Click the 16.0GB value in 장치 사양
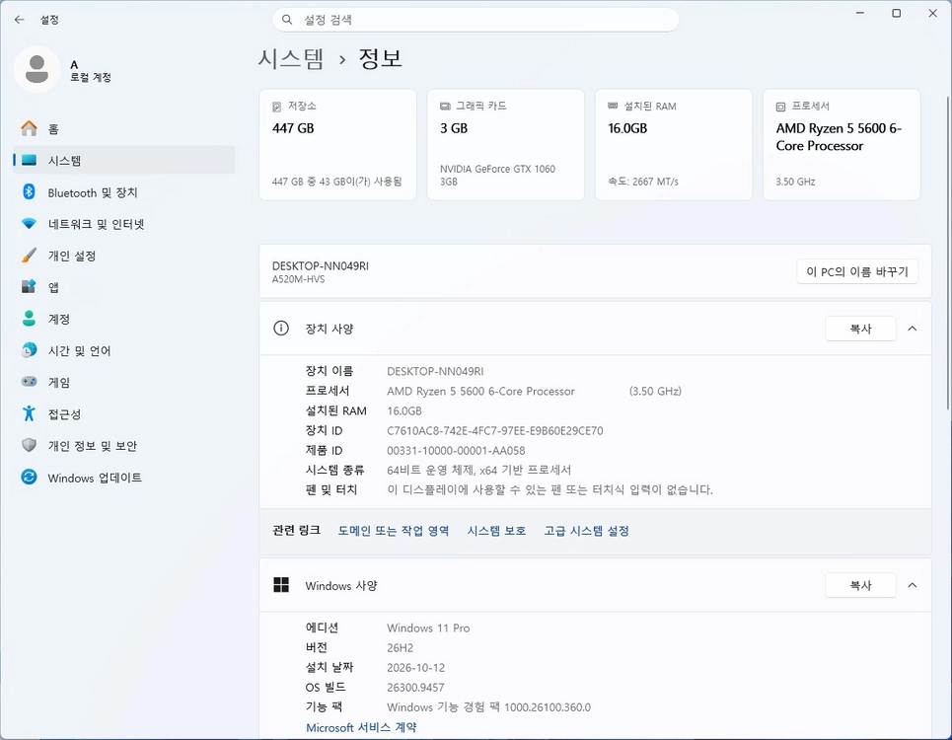 click(x=404, y=411)
